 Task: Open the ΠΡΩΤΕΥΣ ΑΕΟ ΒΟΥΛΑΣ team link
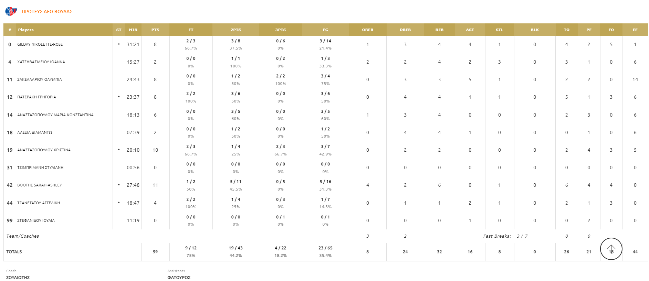(x=47, y=12)
